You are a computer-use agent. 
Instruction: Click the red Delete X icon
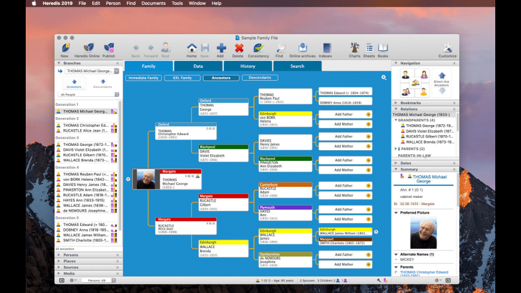pyautogui.click(x=238, y=48)
